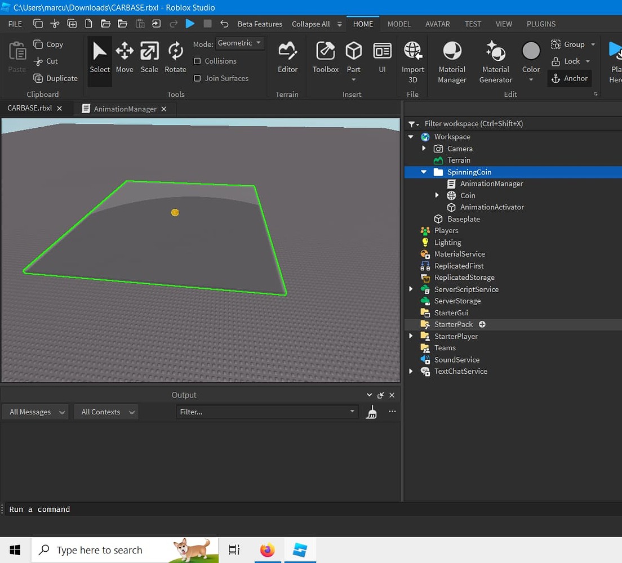Open the Geometric mode dropdown
Viewport: 622px width, 563px height.
tap(240, 43)
